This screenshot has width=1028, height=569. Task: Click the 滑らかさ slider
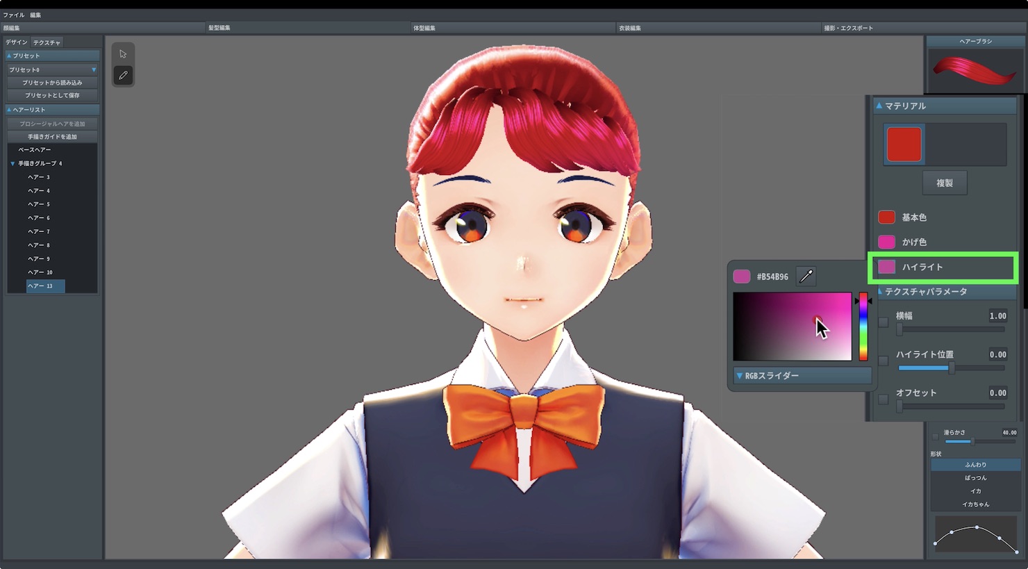point(980,442)
